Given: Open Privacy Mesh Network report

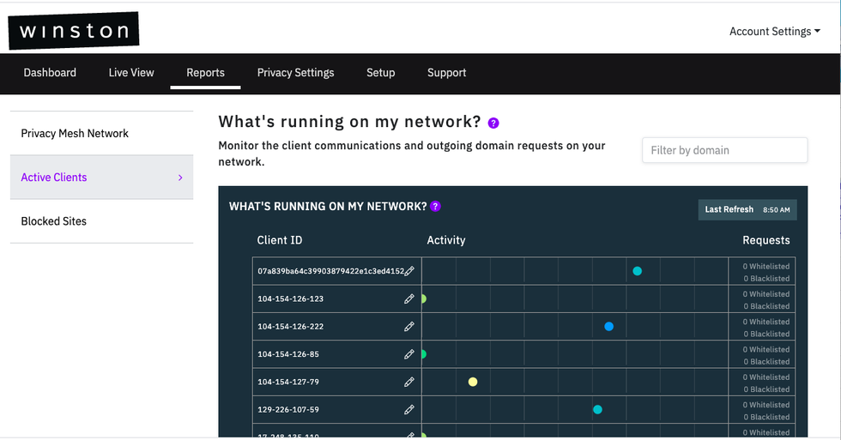Looking at the screenshot, I should pyautogui.click(x=75, y=134).
